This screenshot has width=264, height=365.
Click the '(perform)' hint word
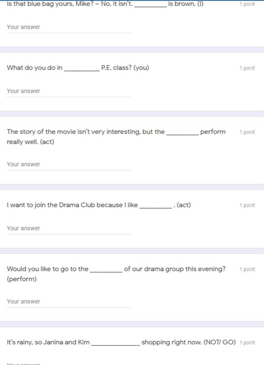pos(22,279)
